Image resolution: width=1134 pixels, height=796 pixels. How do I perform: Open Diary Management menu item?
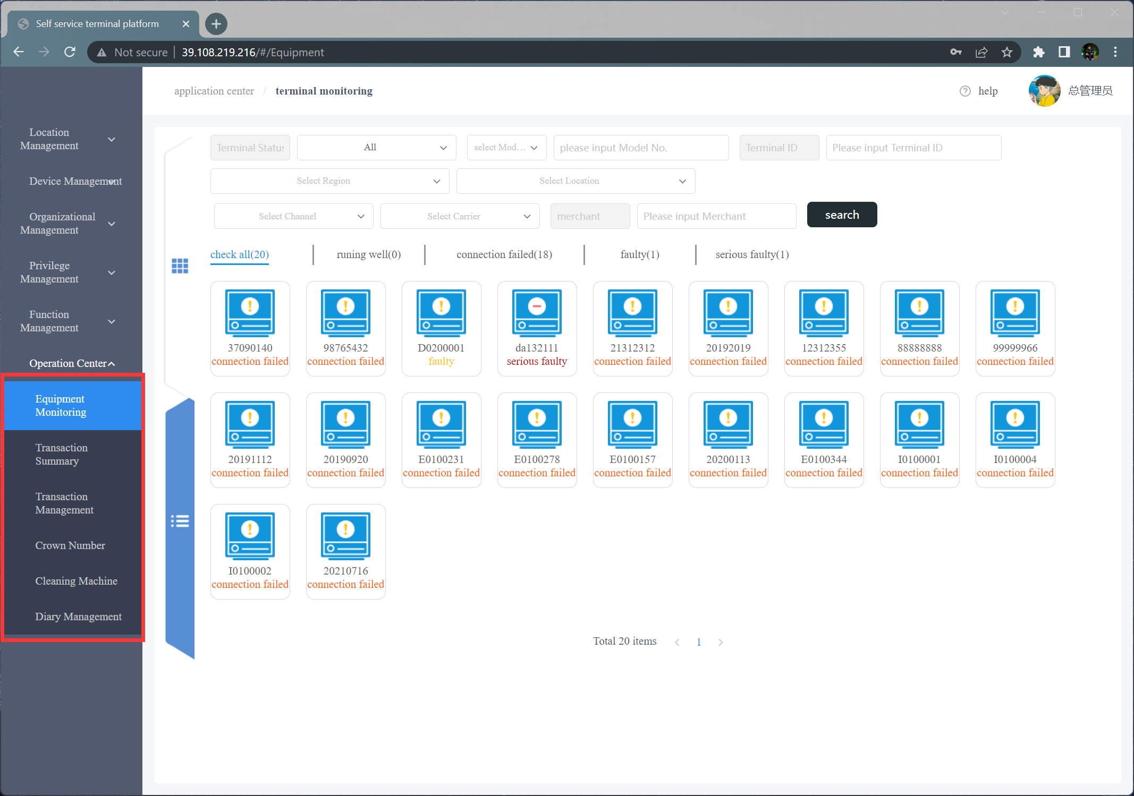(73, 617)
